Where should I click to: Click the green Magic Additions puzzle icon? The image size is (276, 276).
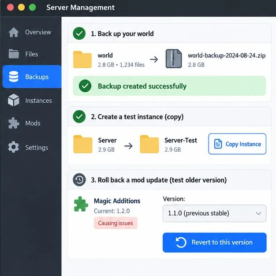click(x=81, y=204)
